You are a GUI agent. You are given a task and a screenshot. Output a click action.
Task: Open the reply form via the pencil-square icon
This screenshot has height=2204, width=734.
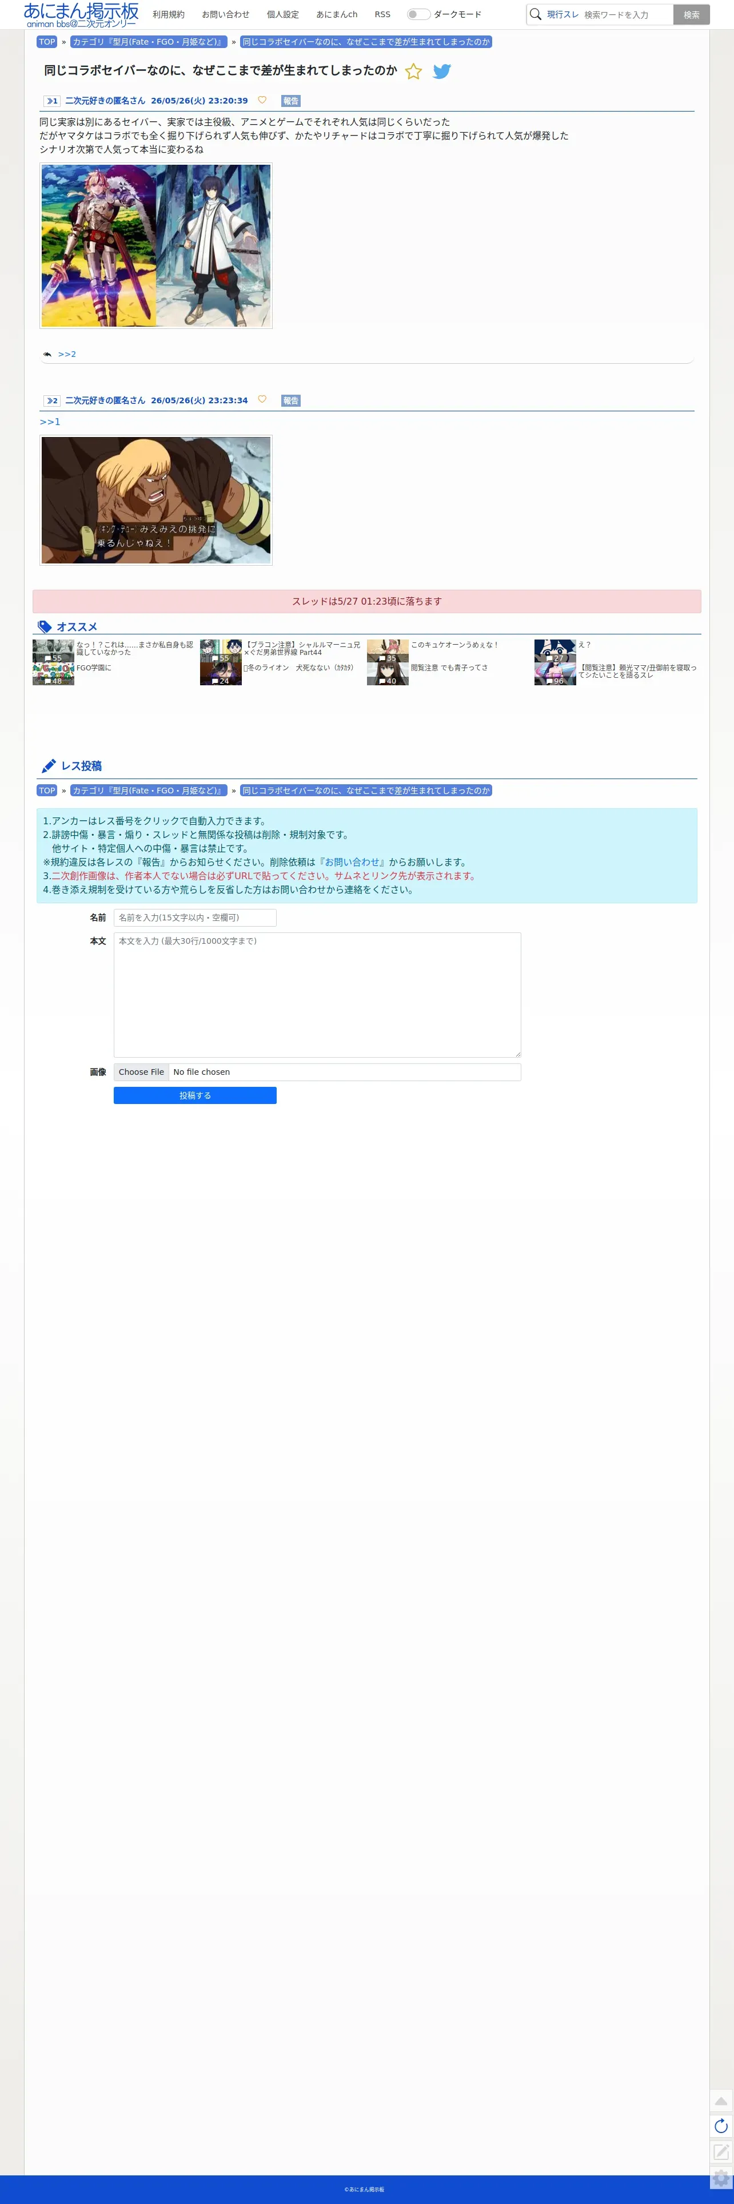[721, 2151]
